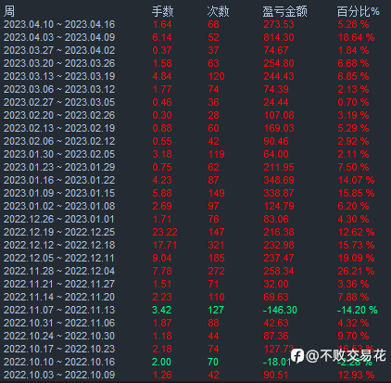Screen dimensions: 391x383
Task: Click profit amount 338.87
Action: click(279, 193)
